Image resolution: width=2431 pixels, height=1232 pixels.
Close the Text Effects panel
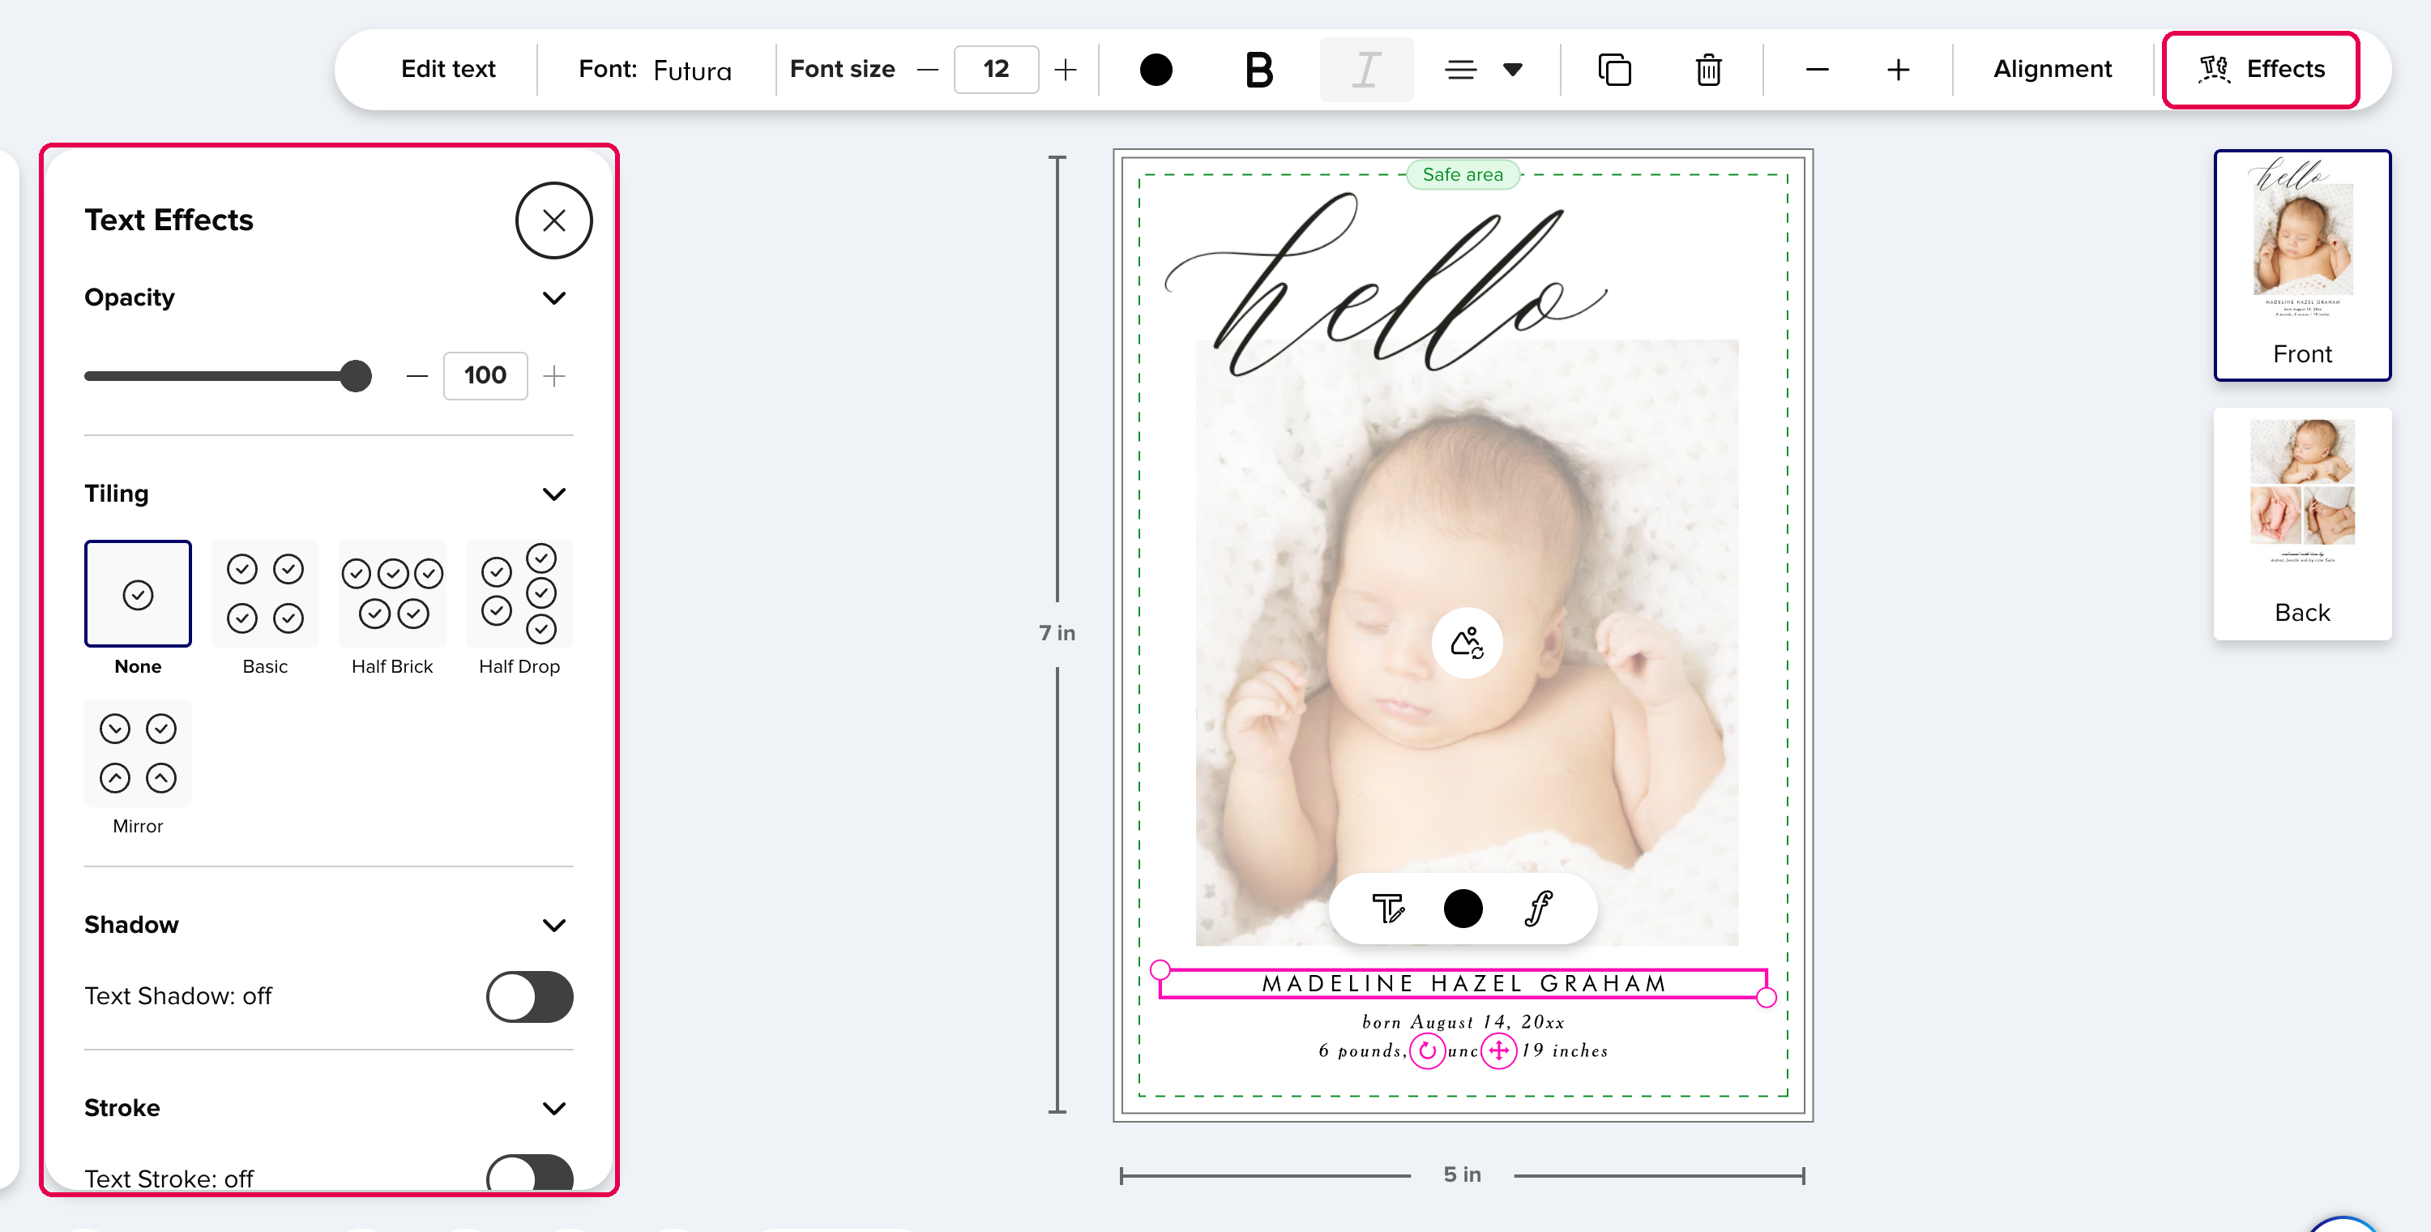coord(554,220)
